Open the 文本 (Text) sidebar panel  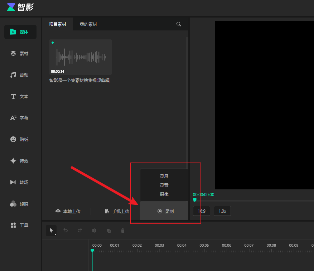point(20,96)
